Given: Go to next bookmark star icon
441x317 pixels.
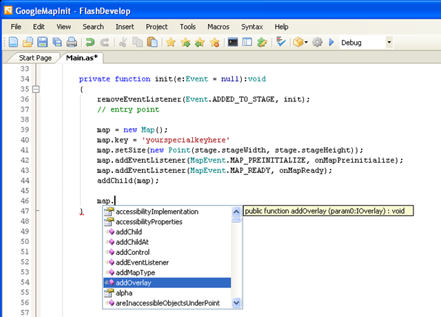Looking at the screenshot, I should pos(185,42).
